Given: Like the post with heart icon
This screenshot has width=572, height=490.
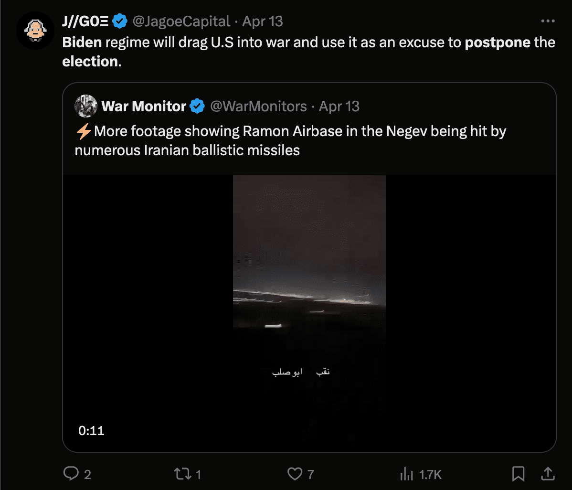Looking at the screenshot, I should [295, 474].
